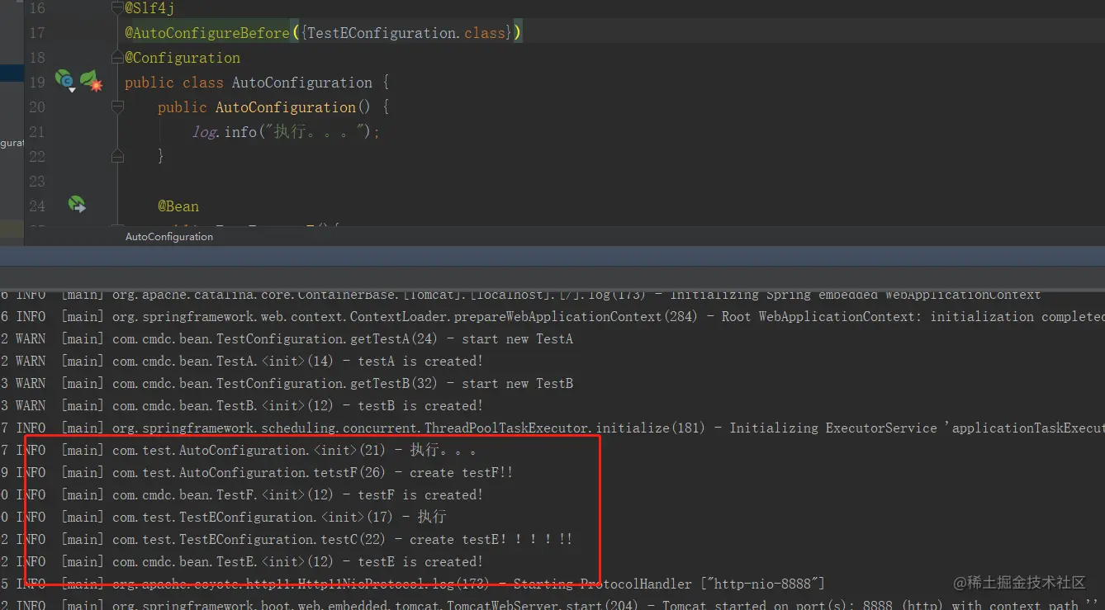This screenshot has width=1105, height=610.
Task: Click the AutoConfiguration.<init>(21) log line
Action: [239, 451]
